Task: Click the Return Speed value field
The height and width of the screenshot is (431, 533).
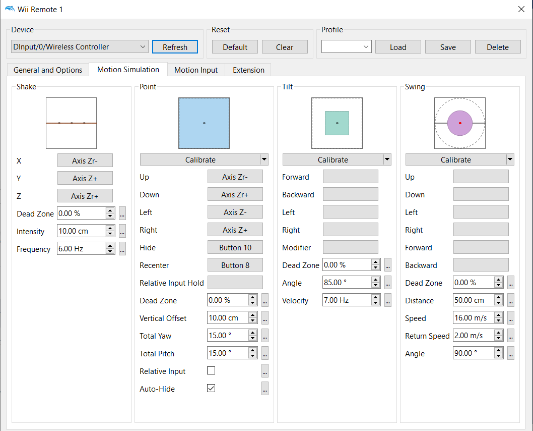Action: (474, 335)
